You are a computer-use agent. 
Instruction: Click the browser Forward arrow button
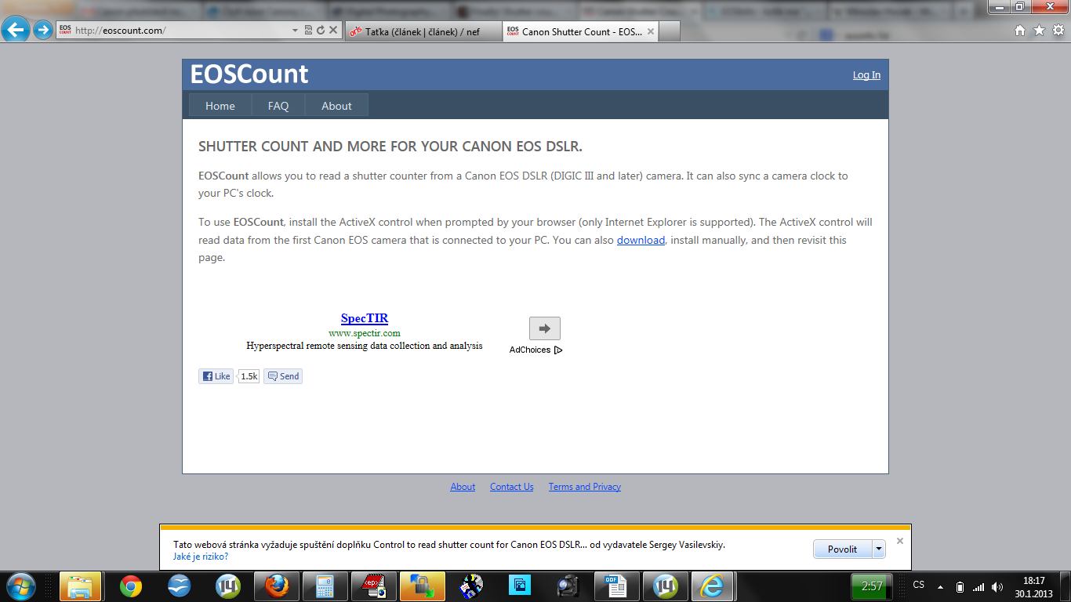[x=42, y=31]
